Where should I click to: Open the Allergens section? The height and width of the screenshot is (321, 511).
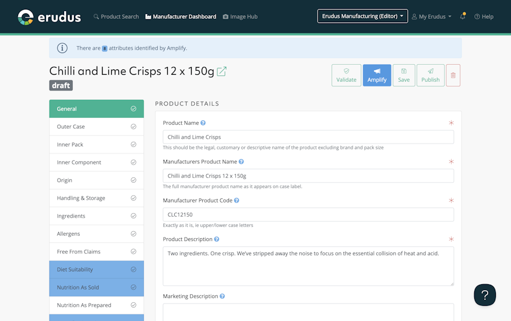97,234
